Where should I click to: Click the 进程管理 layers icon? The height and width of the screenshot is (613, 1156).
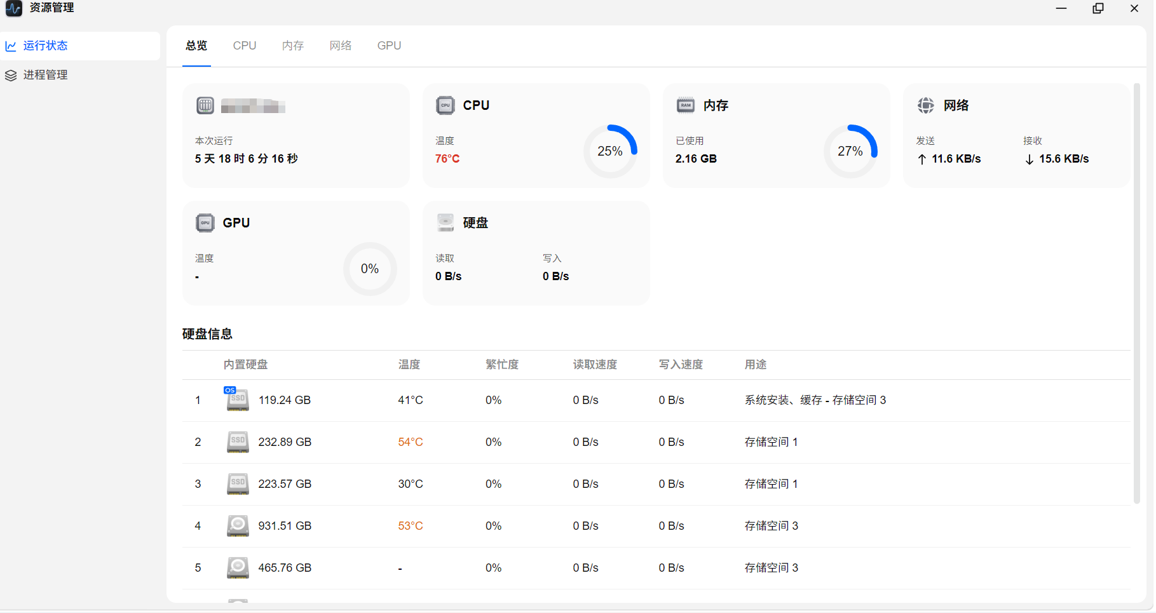tap(11, 75)
